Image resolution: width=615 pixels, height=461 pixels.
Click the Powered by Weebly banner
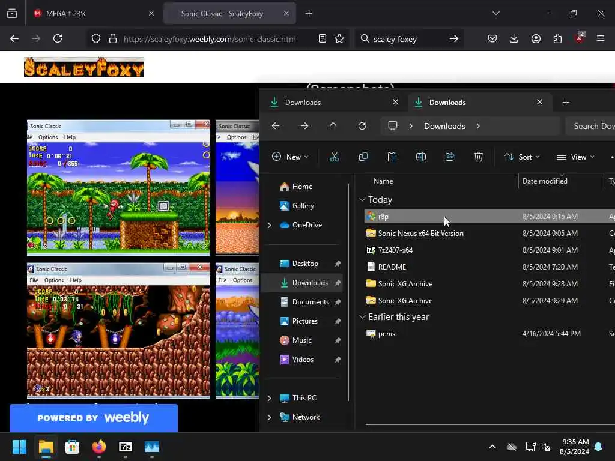click(93, 418)
